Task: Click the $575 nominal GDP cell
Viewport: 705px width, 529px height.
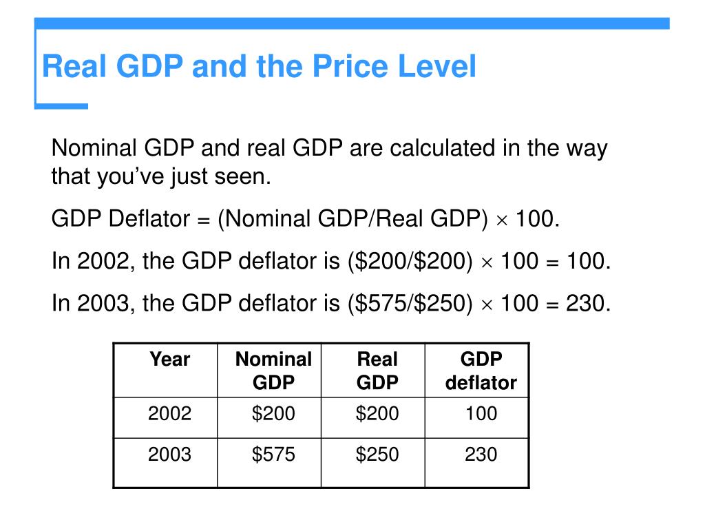Action: click(x=269, y=462)
